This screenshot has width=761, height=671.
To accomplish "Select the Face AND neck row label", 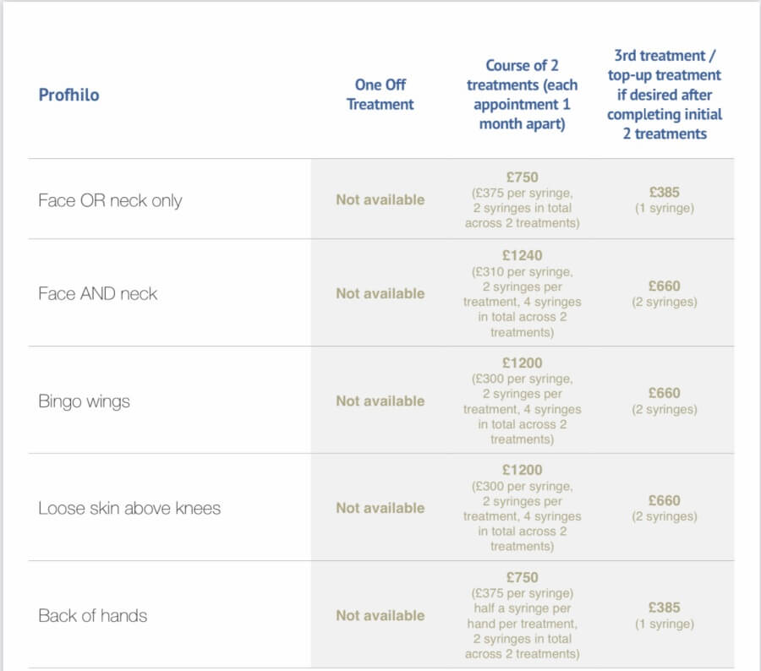I will pos(97,293).
